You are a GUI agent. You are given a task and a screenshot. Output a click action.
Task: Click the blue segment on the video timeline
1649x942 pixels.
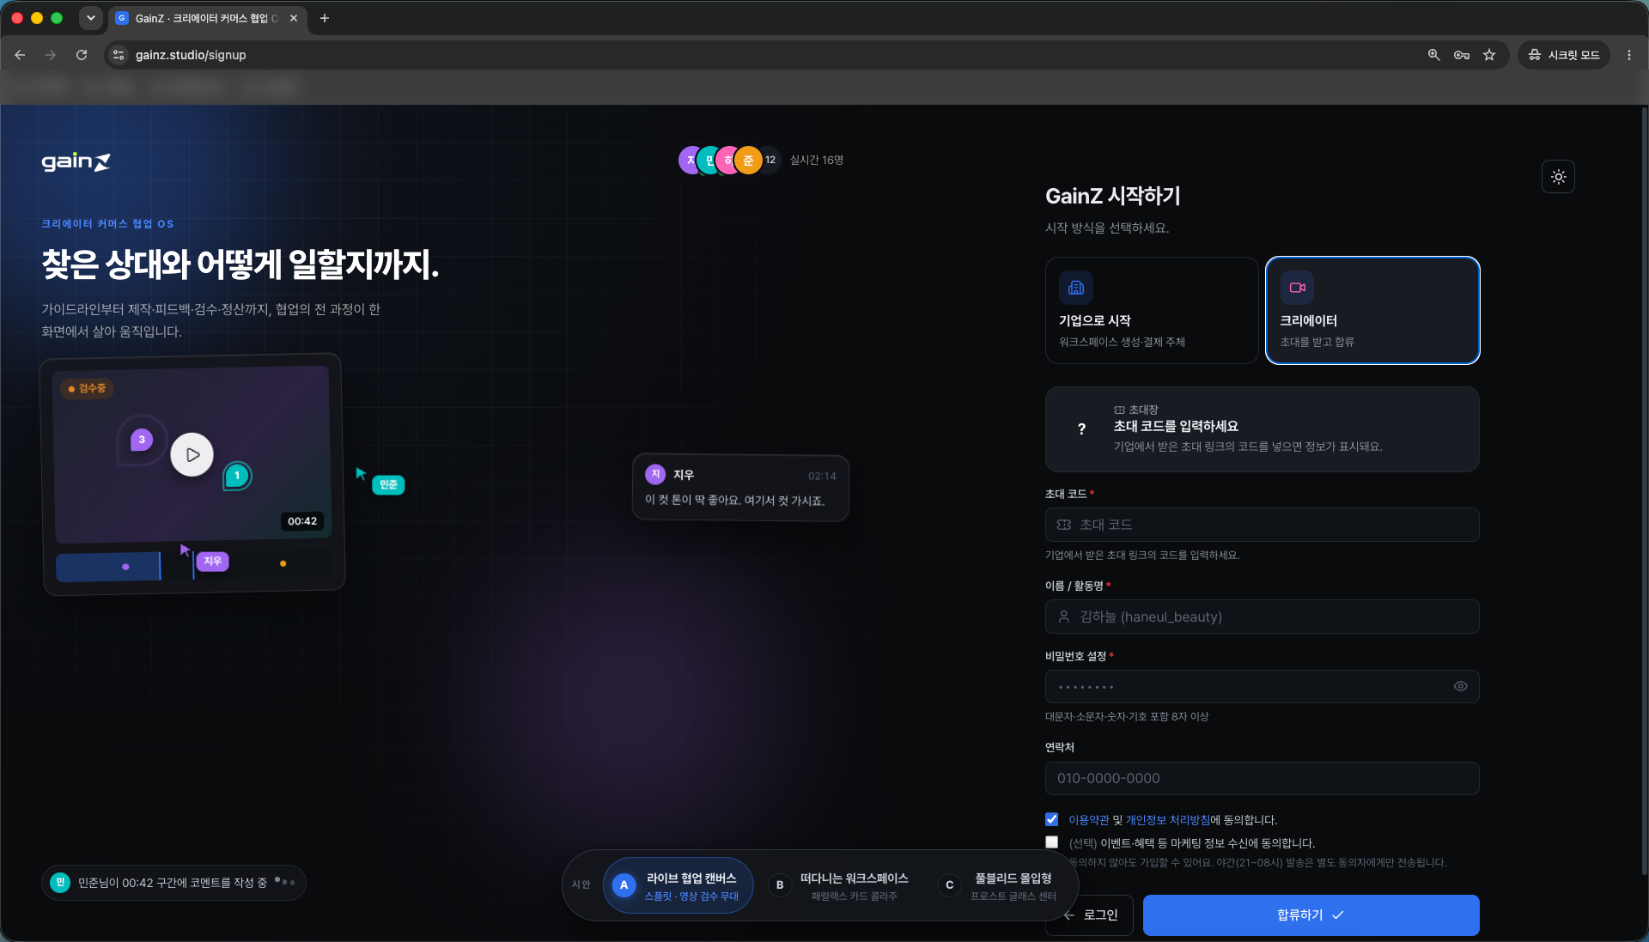coord(108,567)
